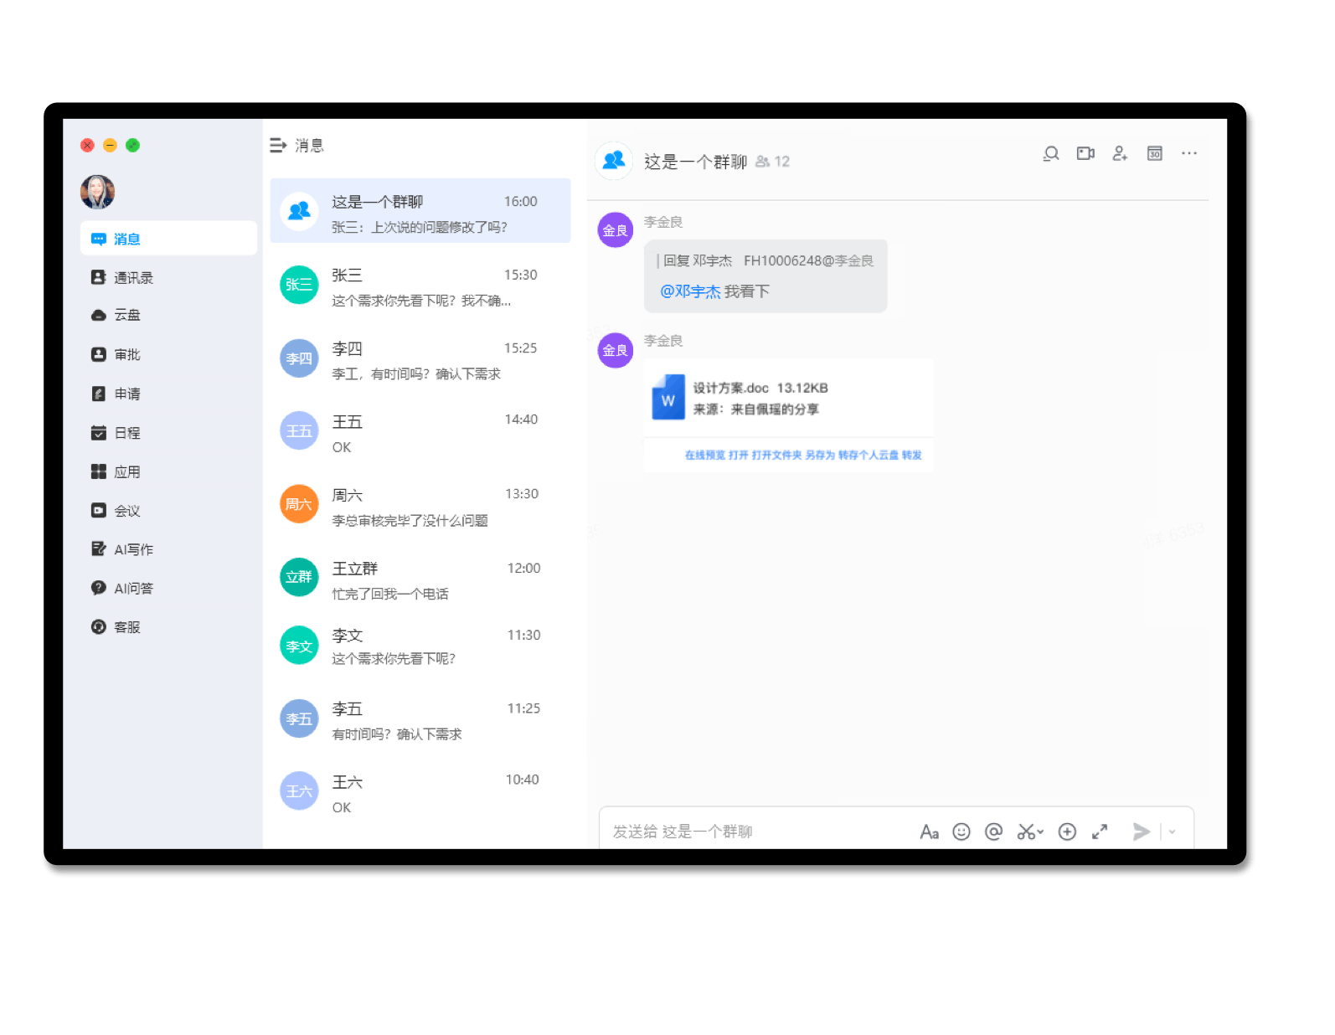Click the @ mention icon in input bar

coord(993,832)
